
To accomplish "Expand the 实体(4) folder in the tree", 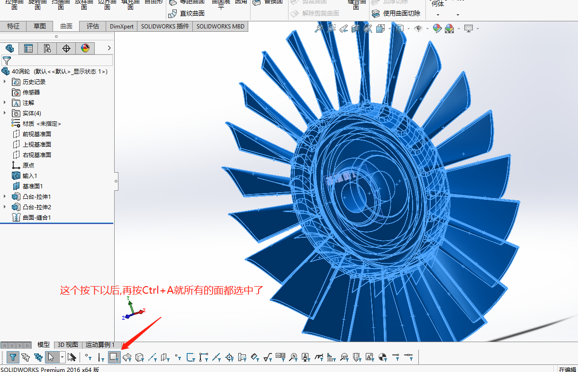I will [x=4, y=113].
